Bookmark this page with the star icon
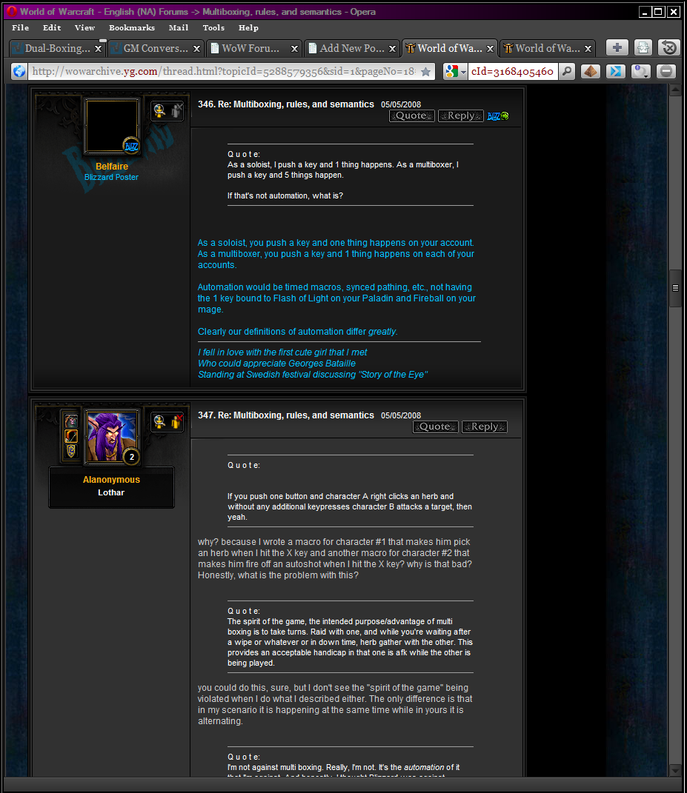 coord(426,72)
